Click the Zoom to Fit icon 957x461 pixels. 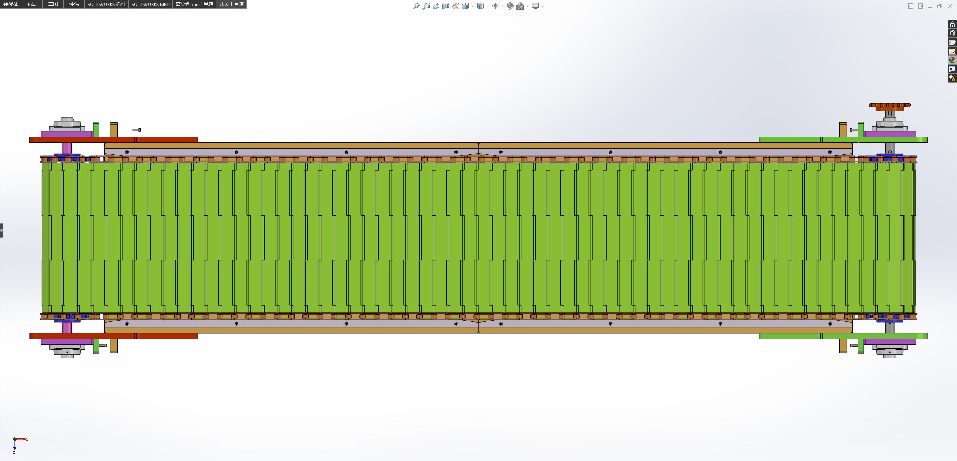point(416,6)
